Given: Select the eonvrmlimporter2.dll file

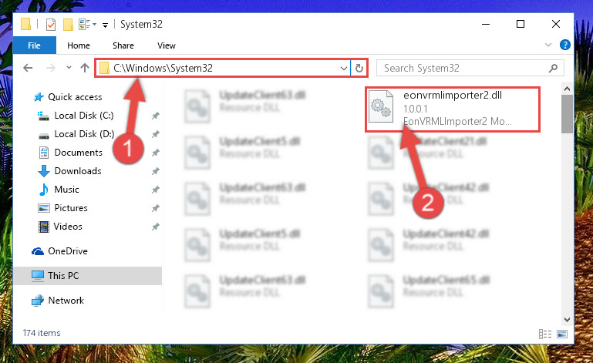Looking at the screenshot, I should click(453, 109).
